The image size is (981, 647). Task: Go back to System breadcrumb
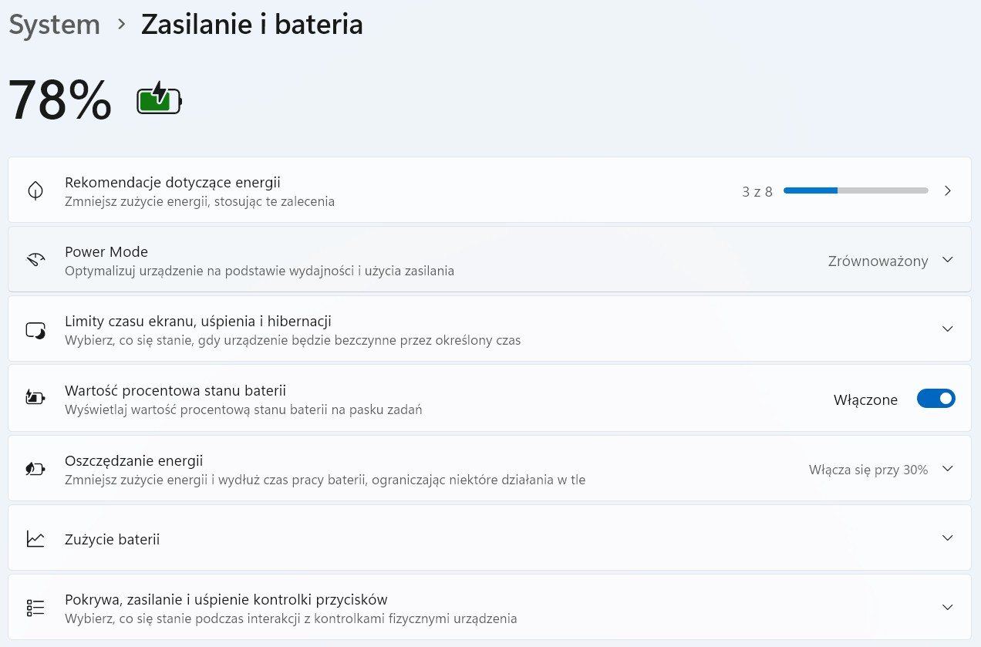pyautogui.click(x=54, y=24)
